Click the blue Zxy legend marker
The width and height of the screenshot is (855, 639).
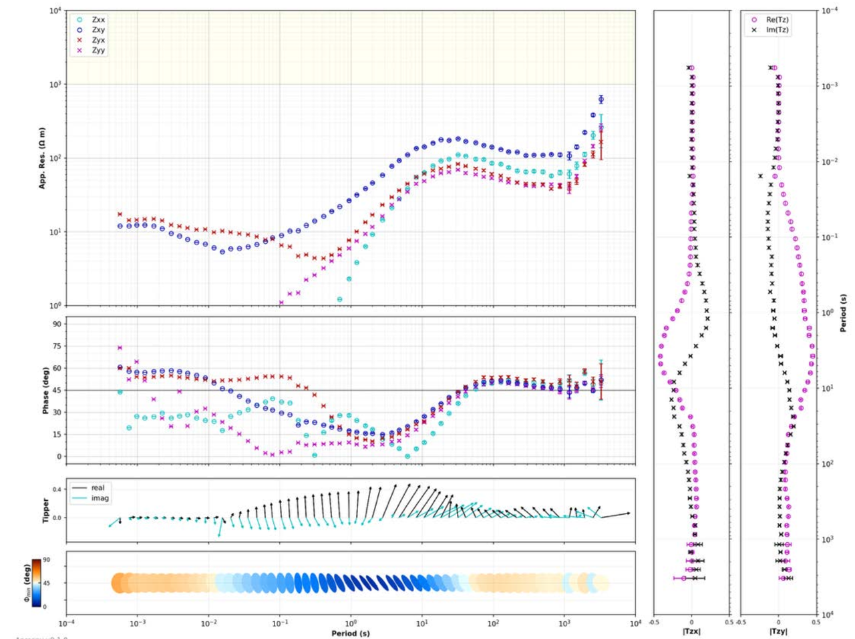[x=79, y=30]
